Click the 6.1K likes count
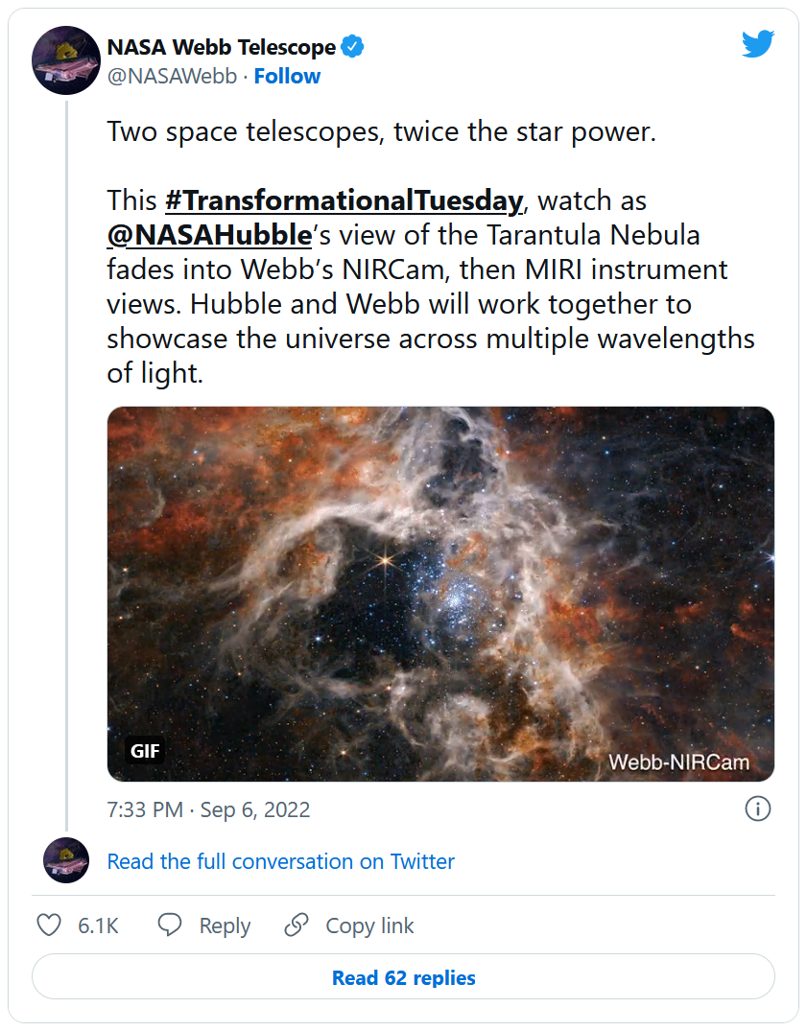Viewport: 807px width, 1031px height. [98, 926]
